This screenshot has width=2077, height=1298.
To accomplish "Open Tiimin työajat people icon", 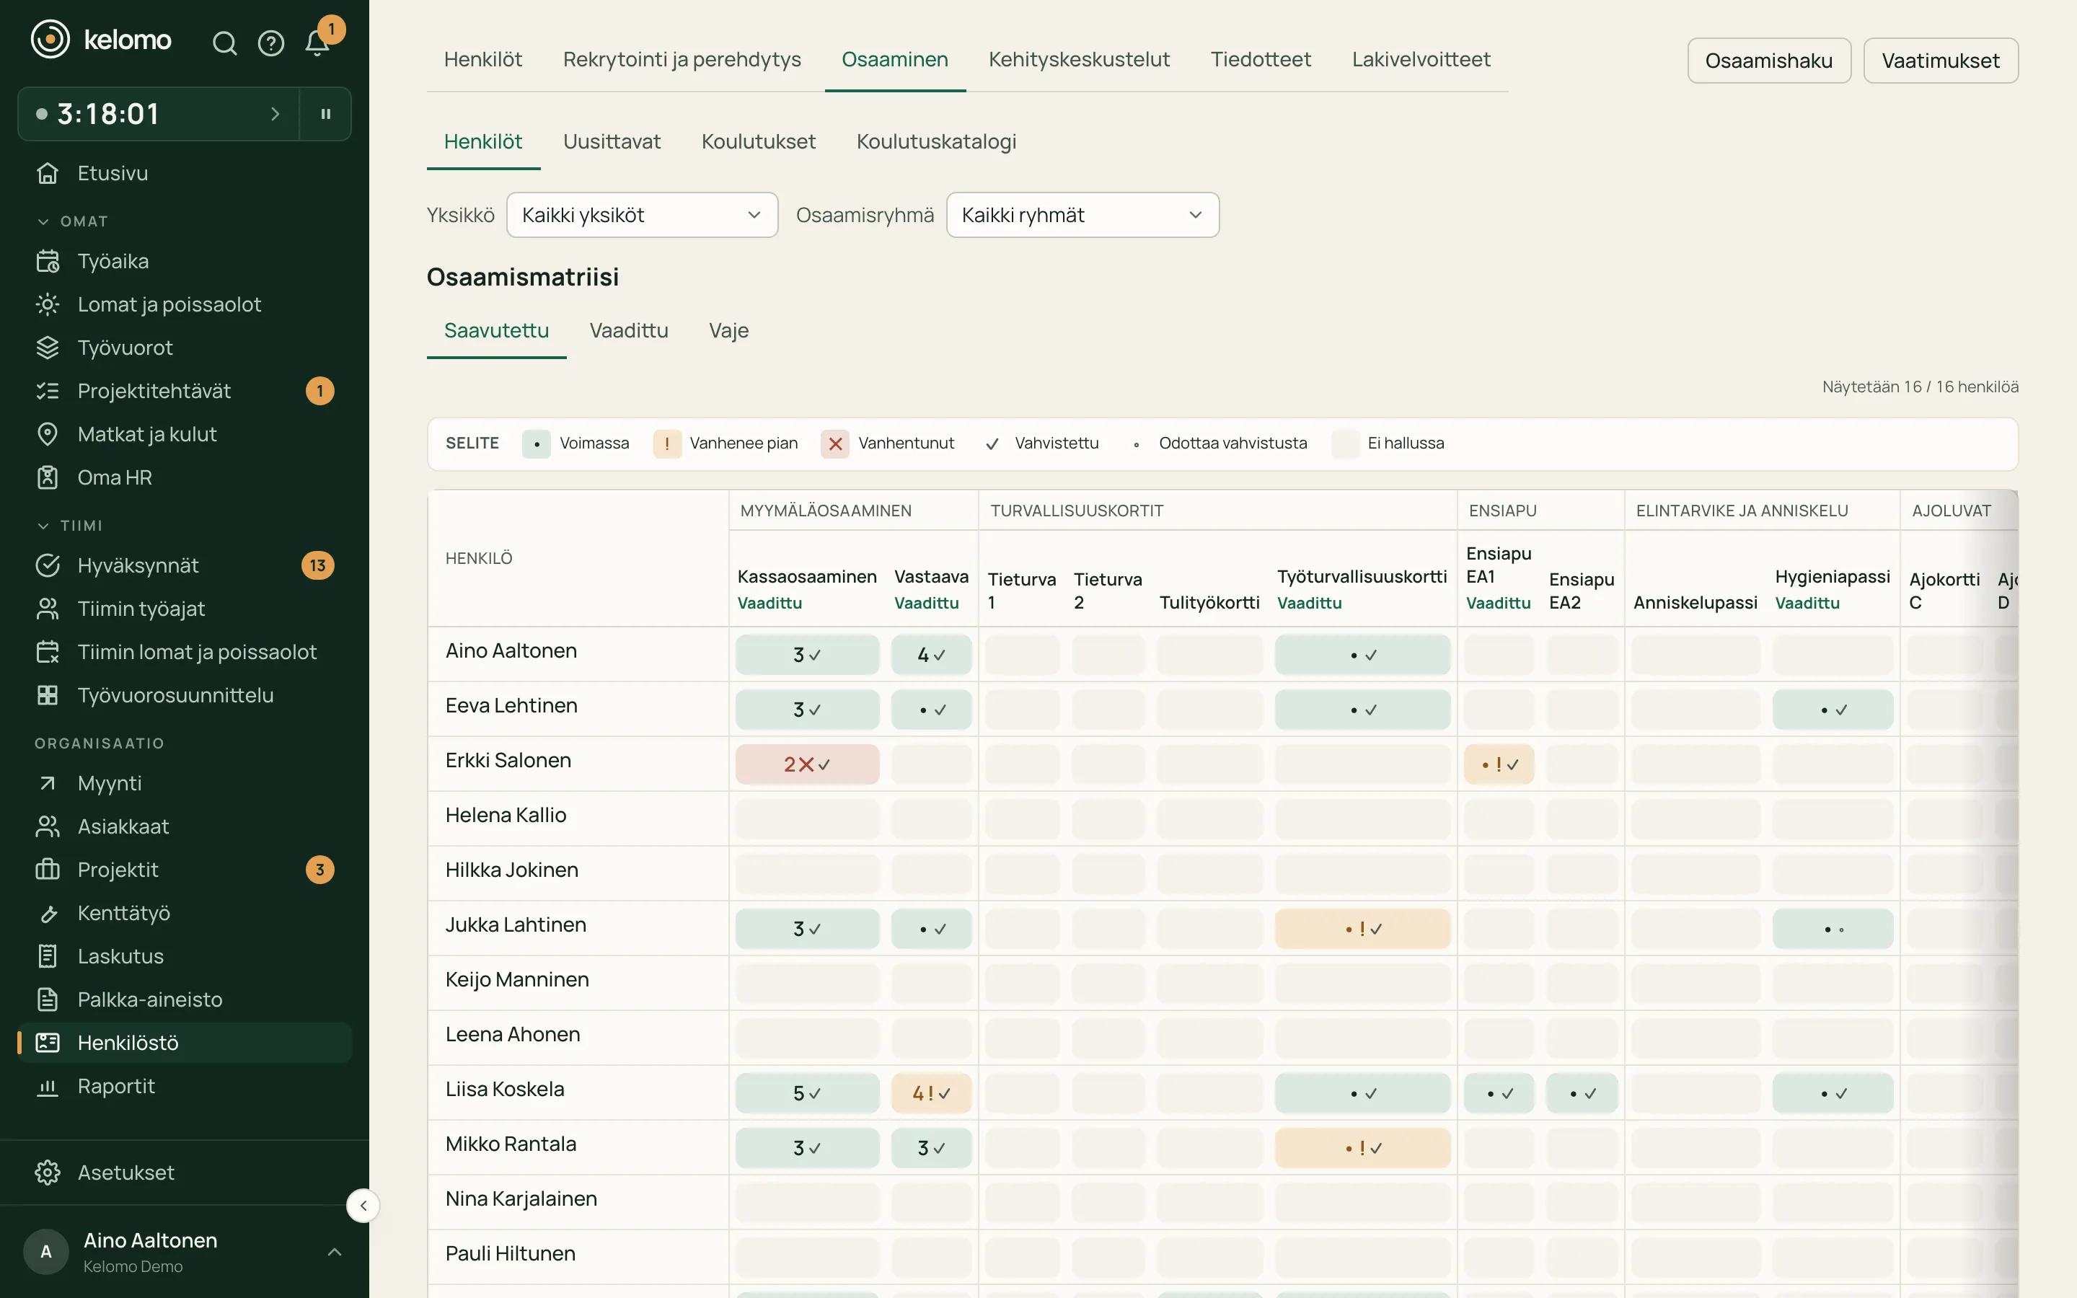I will click(48, 609).
